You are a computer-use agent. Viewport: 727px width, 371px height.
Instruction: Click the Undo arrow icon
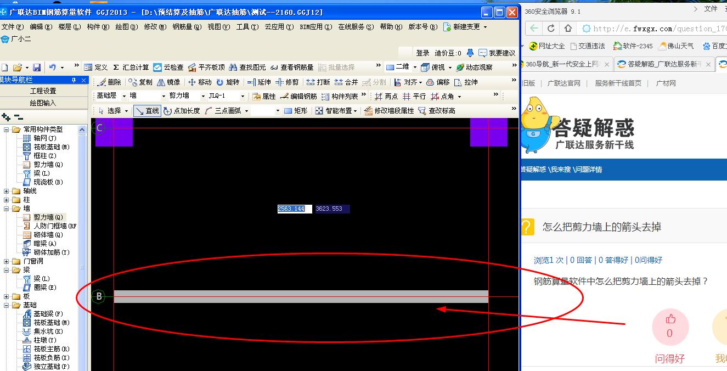click(x=53, y=68)
